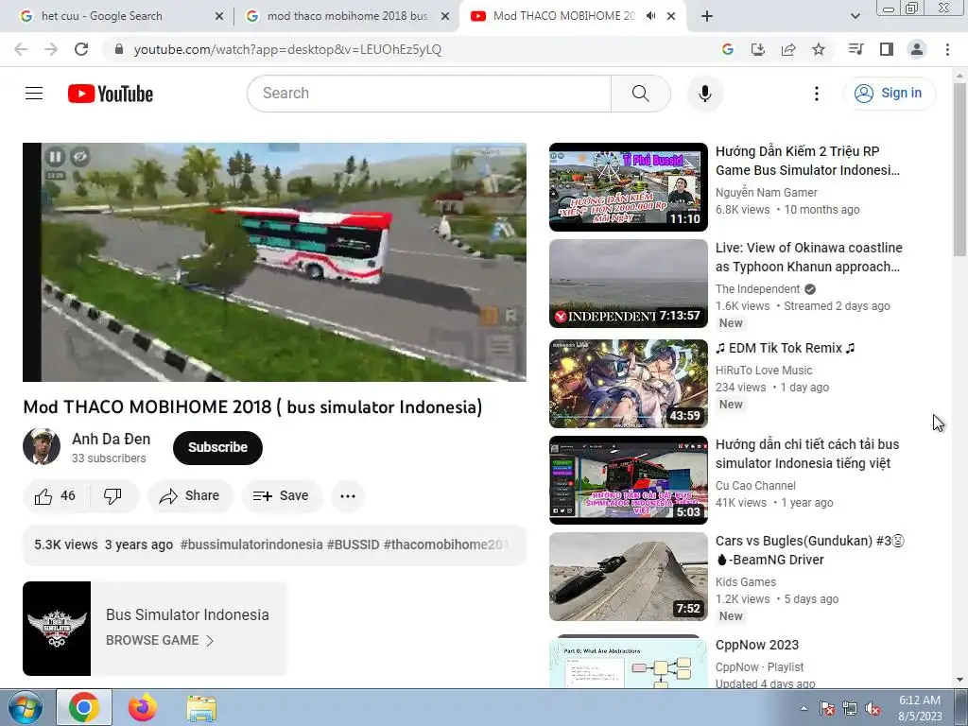This screenshot has width=968, height=726.
Task: Click the install/download page icon in address bar
Action: tap(757, 49)
